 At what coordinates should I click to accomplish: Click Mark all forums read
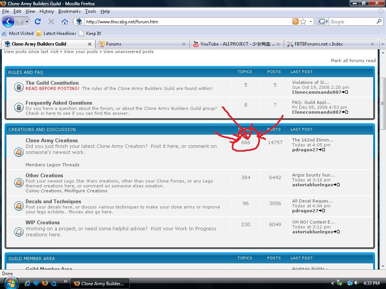click(353, 61)
